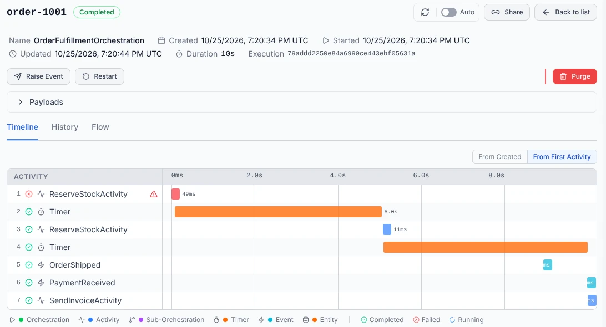
Task: Click completed check icon on SendInvoiceActivity row
Action: 29,300
